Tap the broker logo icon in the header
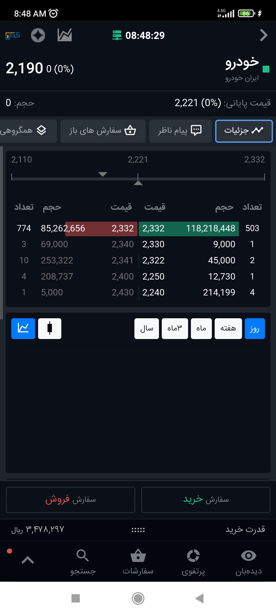Viewport: 276px width, 615px height. pyautogui.click(x=13, y=35)
